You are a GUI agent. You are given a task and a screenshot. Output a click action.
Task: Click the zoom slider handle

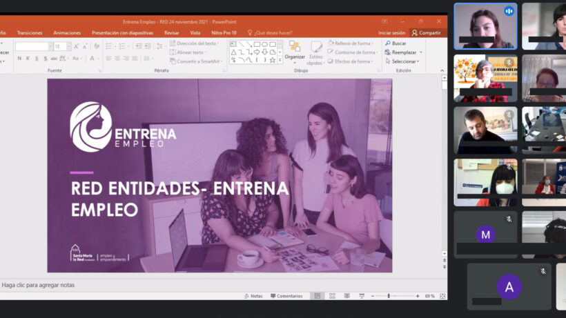click(x=389, y=296)
